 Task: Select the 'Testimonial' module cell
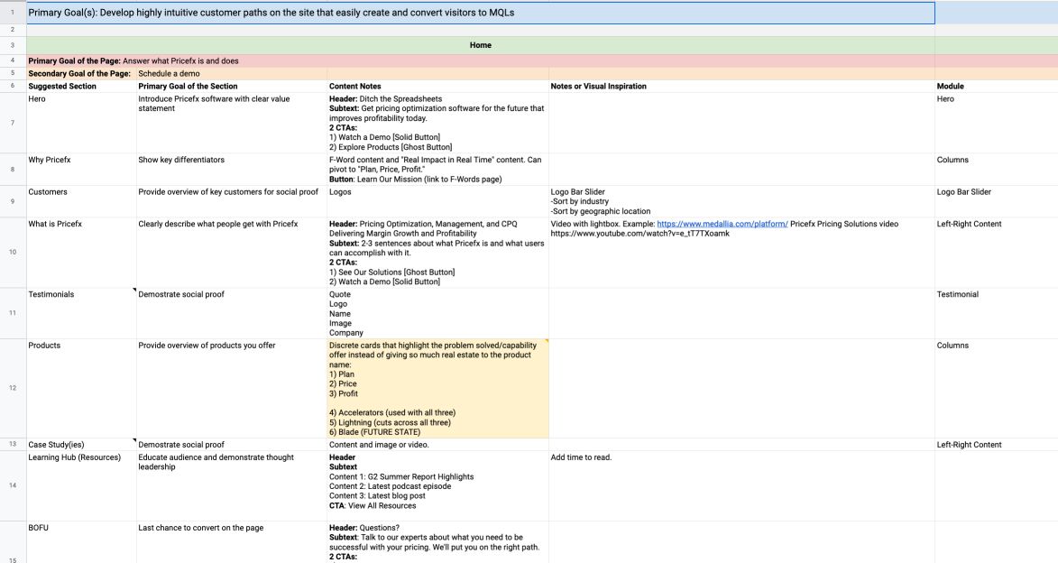pos(996,313)
